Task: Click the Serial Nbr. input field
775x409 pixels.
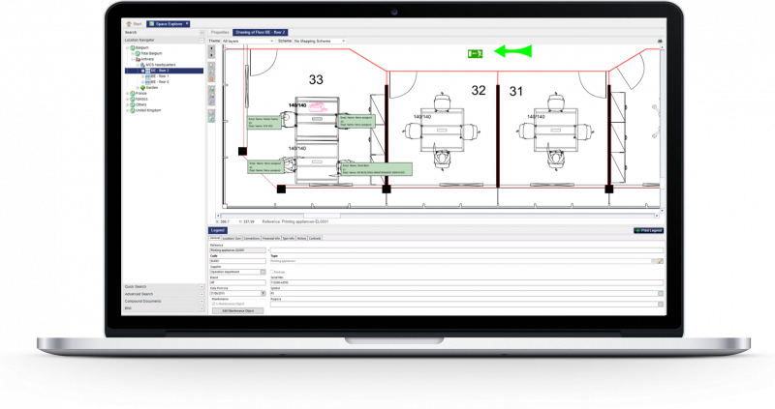Action: 467,282
